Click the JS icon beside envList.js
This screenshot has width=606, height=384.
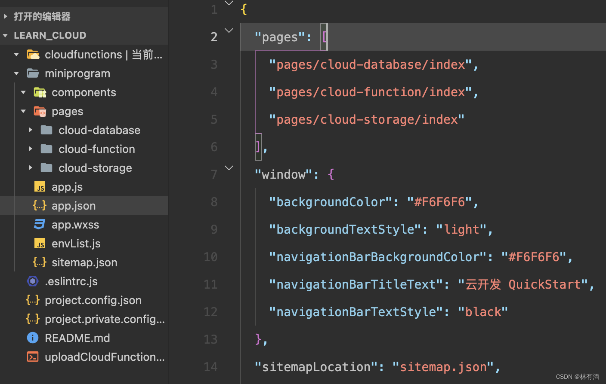(x=40, y=244)
